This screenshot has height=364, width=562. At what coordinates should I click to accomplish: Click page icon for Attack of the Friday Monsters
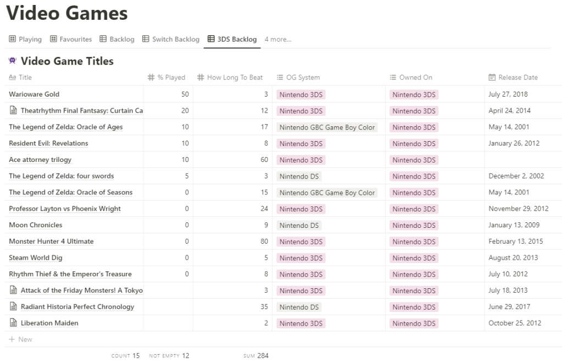point(14,290)
